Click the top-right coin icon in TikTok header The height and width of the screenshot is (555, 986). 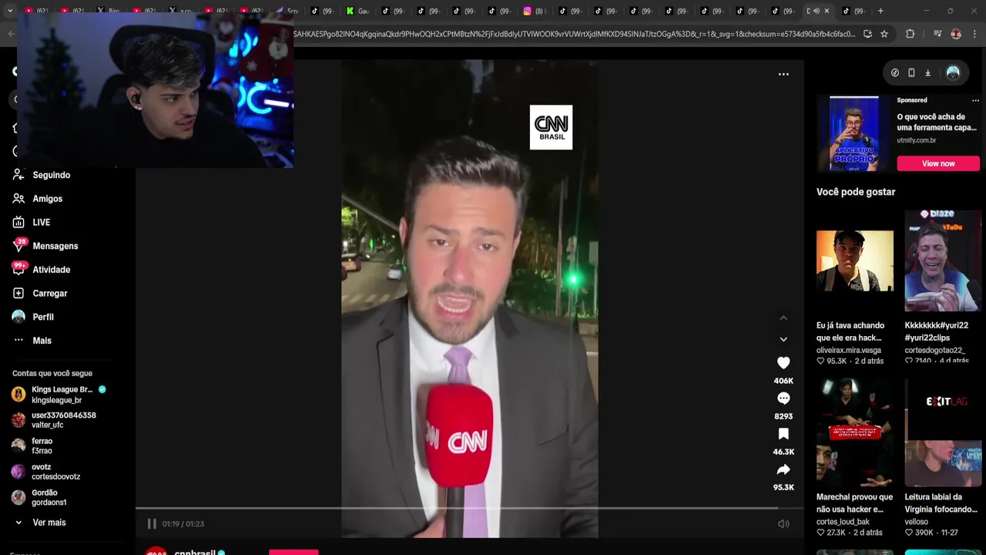coord(894,72)
